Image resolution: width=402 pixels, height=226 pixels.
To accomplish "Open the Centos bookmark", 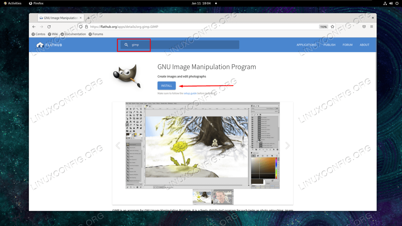I will [39, 34].
